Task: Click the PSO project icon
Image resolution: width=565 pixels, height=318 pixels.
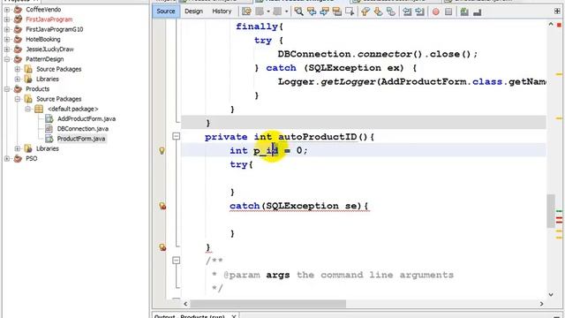Action: coord(18,158)
